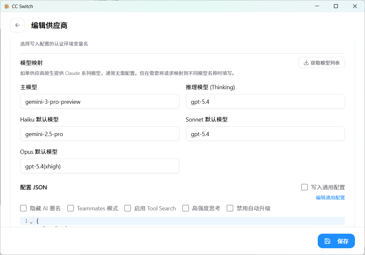Check the 高强度思考 option
This screenshot has width=365, height=255.
click(186, 208)
